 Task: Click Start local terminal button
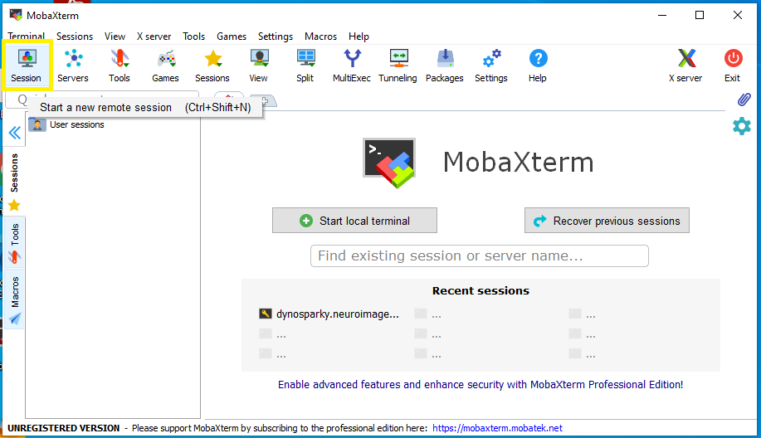click(x=355, y=221)
